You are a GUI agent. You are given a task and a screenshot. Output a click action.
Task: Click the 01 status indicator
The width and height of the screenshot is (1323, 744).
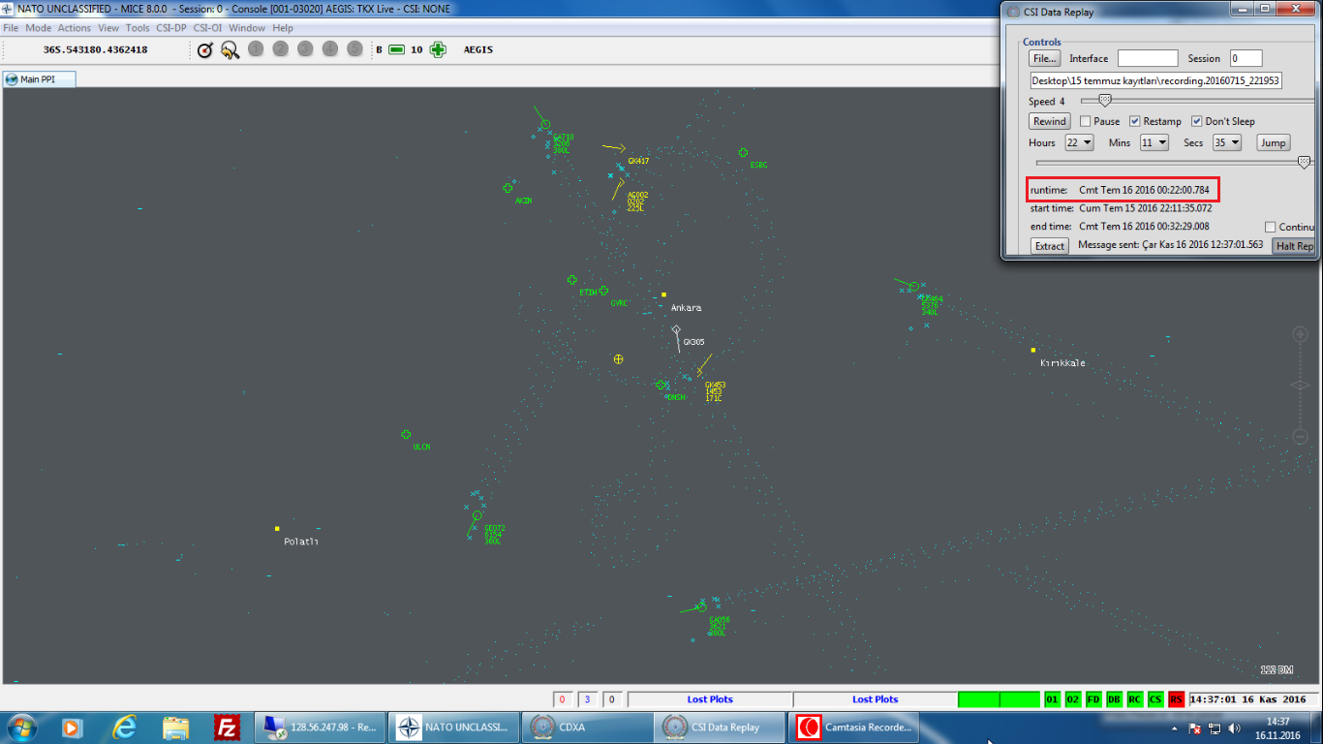[1053, 699]
